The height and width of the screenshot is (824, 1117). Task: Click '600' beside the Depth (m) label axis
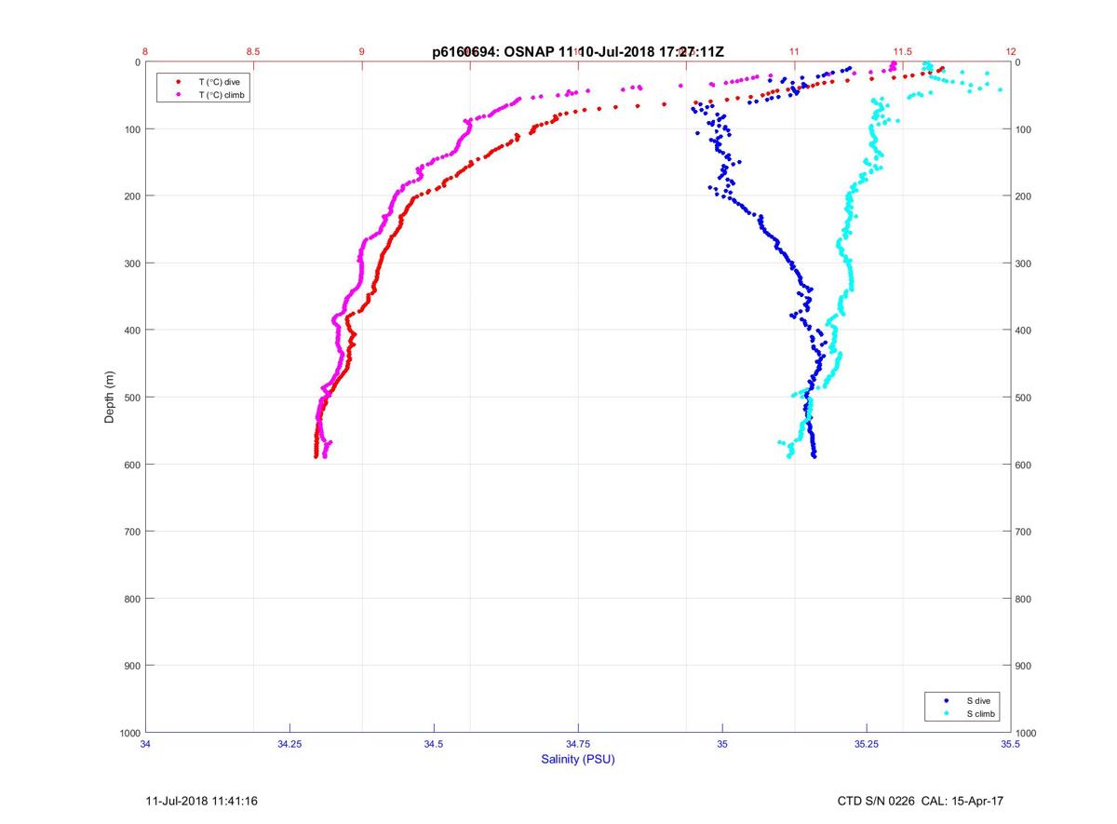click(132, 465)
